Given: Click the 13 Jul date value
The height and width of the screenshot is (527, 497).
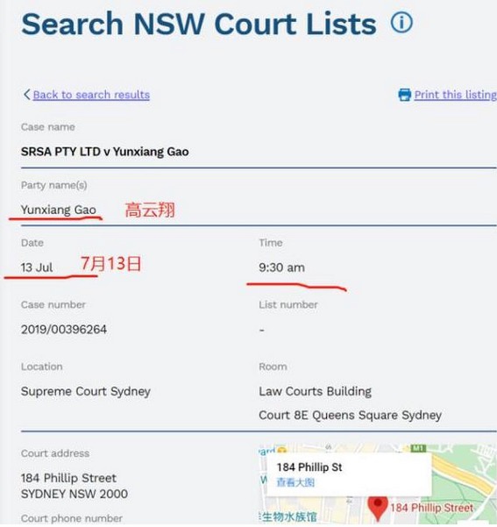Looking at the screenshot, I should [37, 267].
